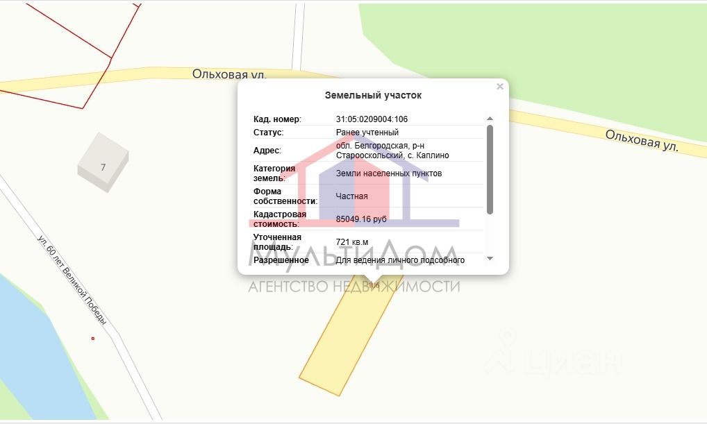Click the popup vertical scrollbar thumb
This screenshot has height=424, width=707.
(x=490, y=169)
